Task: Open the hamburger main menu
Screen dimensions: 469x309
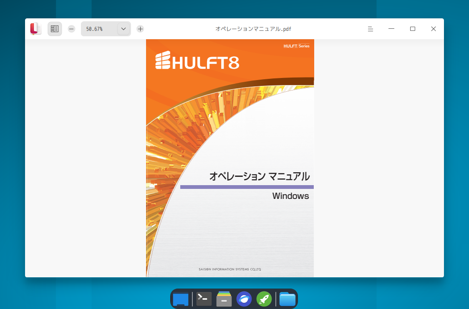Action: click(370, 29)
